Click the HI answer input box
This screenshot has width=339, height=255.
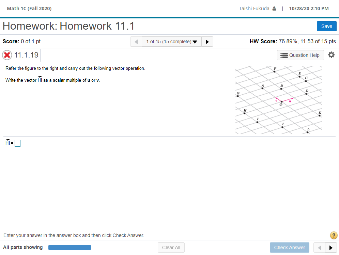(17, 143)
